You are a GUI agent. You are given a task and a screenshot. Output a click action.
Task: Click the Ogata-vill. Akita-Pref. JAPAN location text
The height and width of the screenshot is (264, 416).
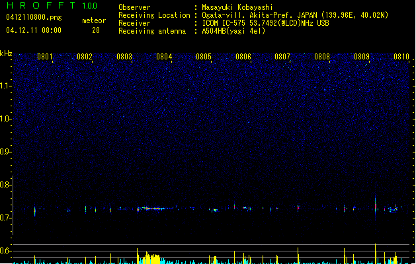(295, 15)
